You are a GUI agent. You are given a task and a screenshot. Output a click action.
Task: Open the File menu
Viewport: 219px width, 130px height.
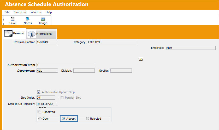tap(7, 12)
